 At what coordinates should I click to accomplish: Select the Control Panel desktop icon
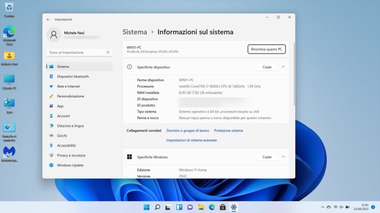point(9,132)
